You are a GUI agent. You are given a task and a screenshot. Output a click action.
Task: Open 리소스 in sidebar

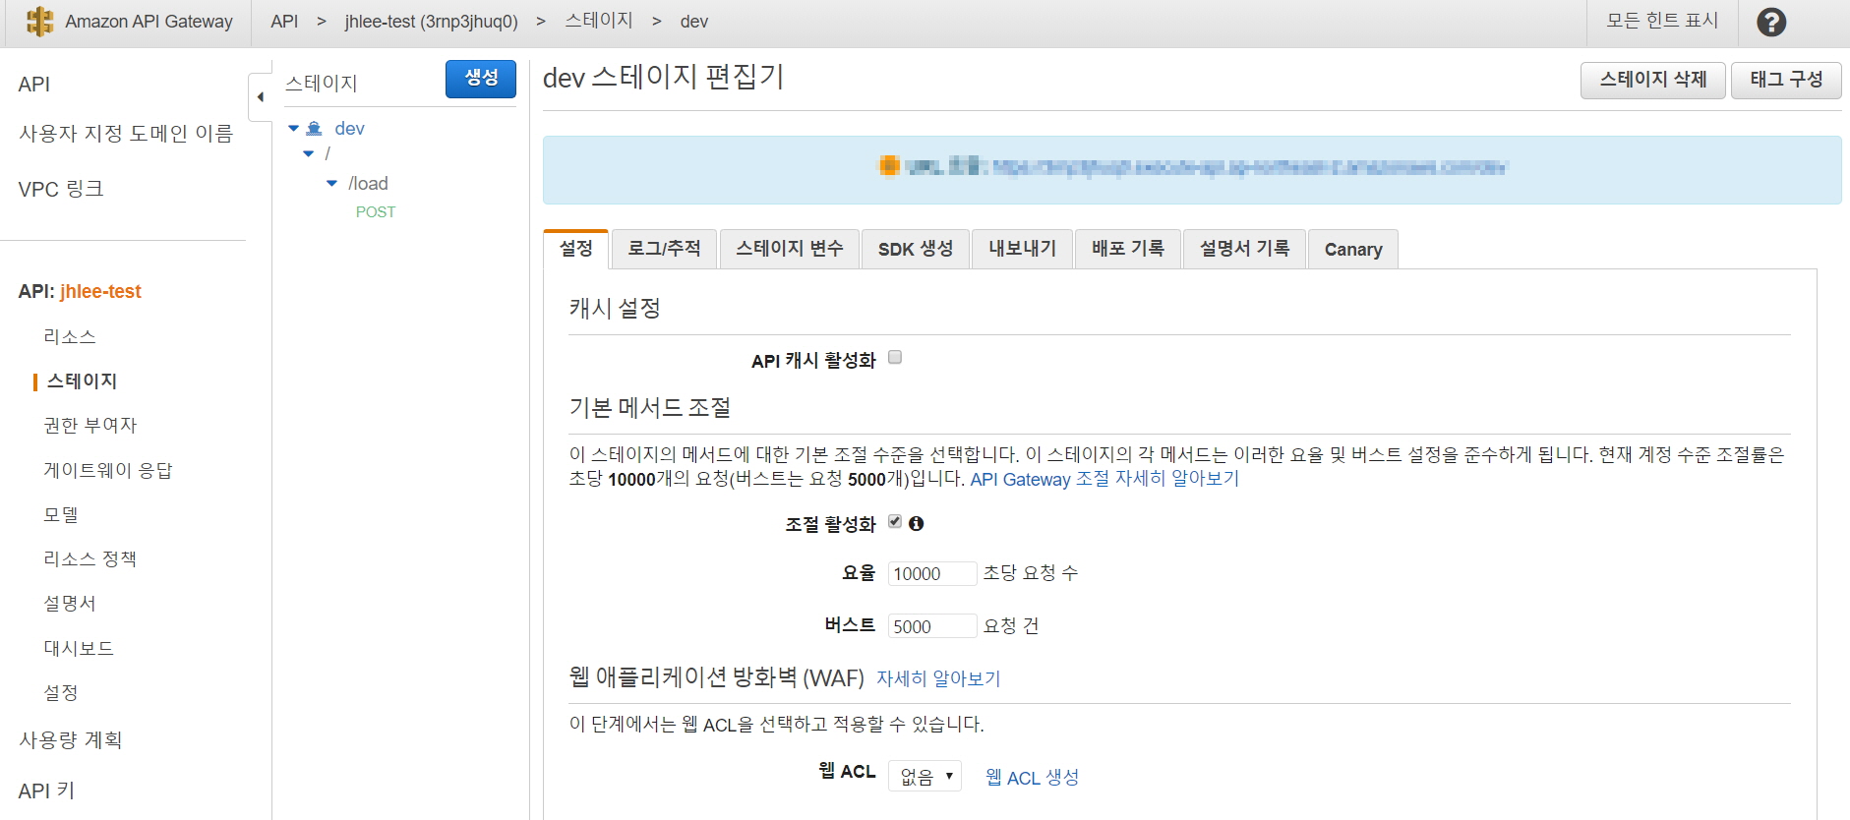70,337
